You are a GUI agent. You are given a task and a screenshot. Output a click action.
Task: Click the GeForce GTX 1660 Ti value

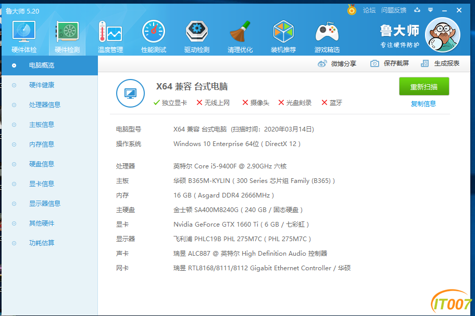(241, 225)
